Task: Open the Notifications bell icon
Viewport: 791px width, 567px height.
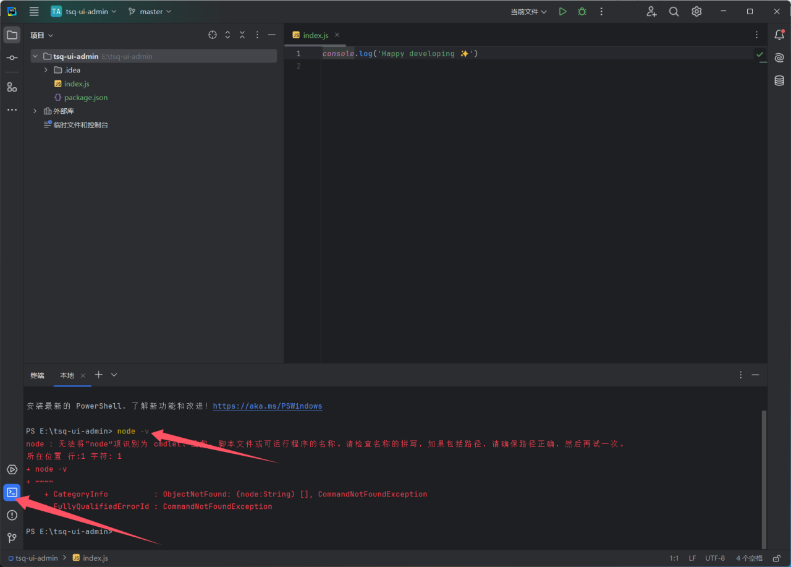Action: pos(779,35)
